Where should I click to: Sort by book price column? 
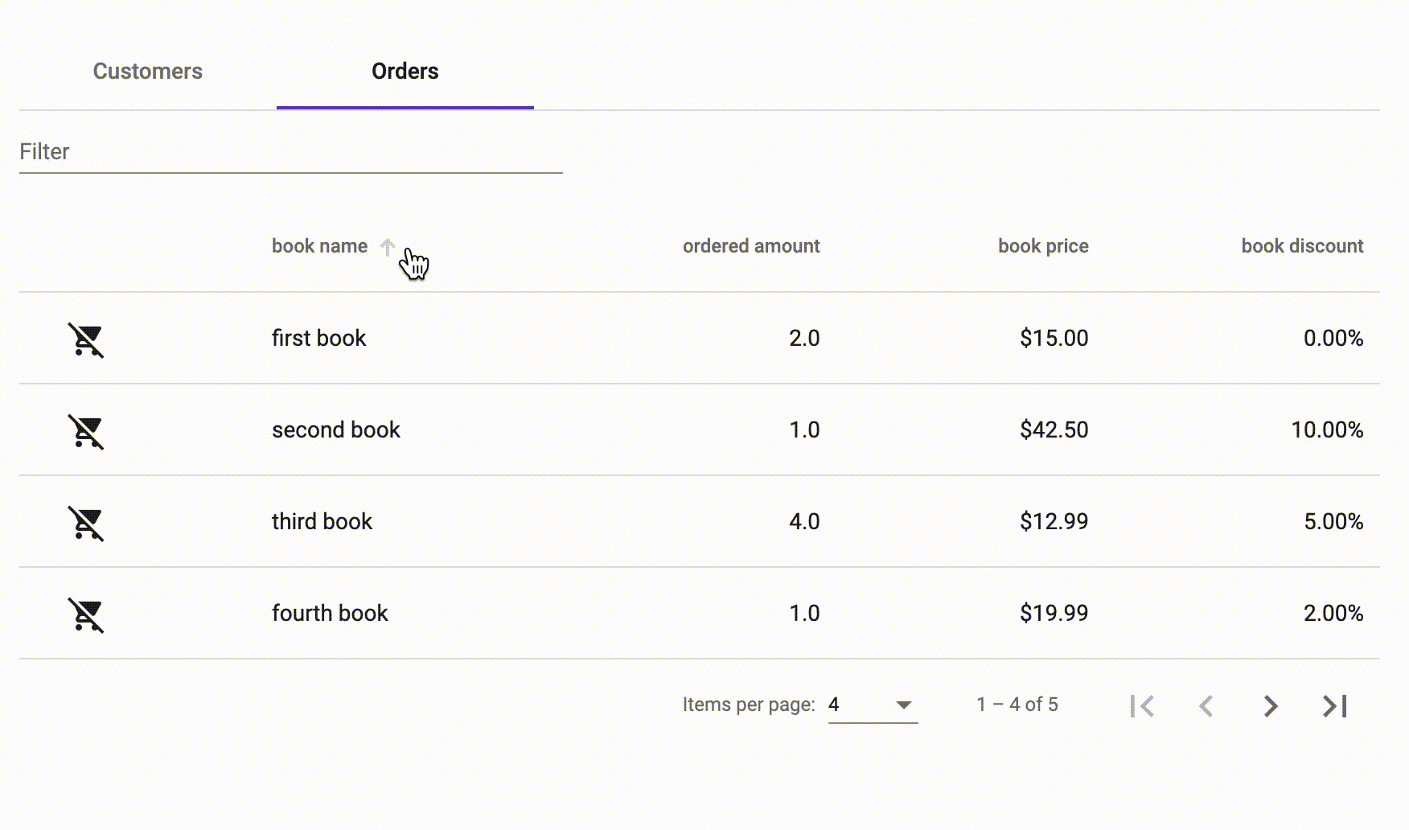coord(1043,246)
